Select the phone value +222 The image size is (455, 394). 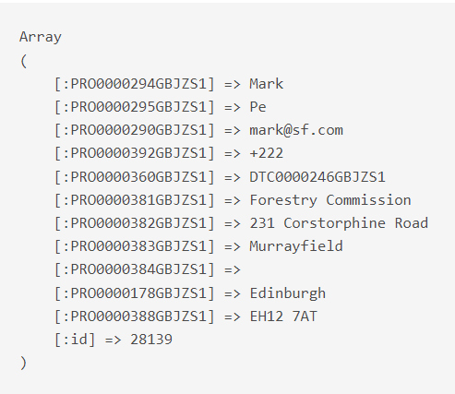click(x=267, y=153)
